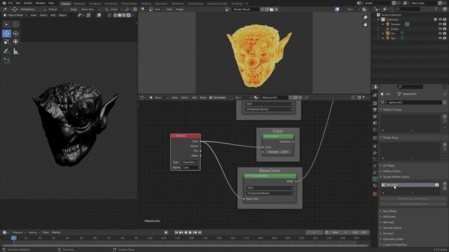
Task: Hide the Orc object in outliner
Action: point(440,34)
